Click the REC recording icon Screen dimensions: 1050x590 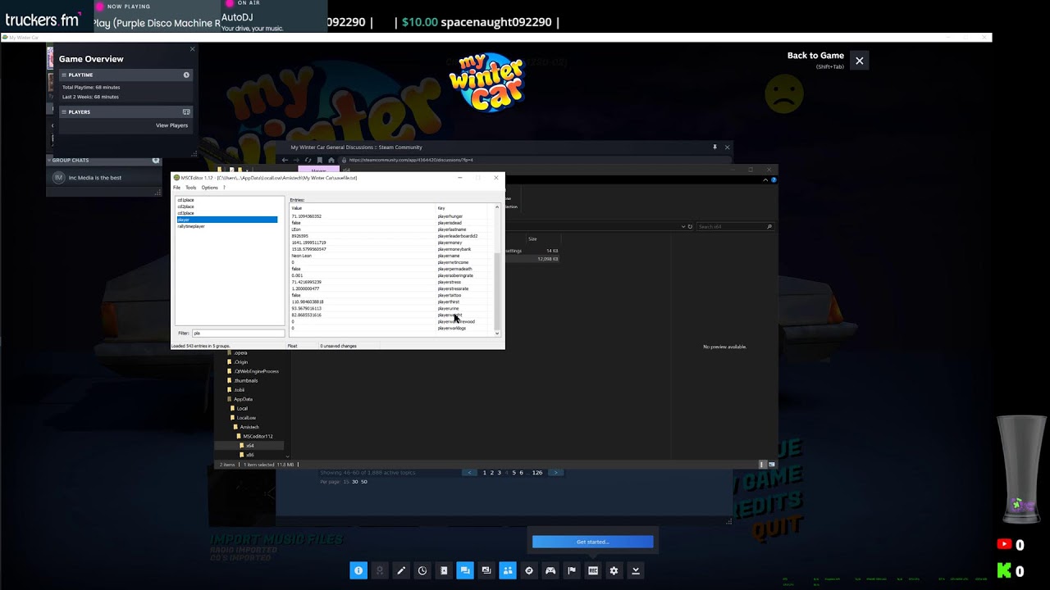pyautogui.click(x=593, y=570)
